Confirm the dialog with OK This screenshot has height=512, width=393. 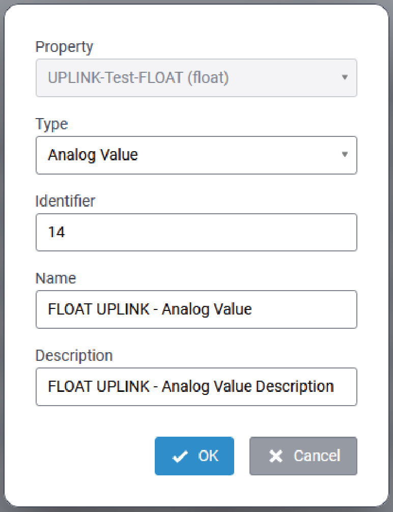[x=194, y=456]
